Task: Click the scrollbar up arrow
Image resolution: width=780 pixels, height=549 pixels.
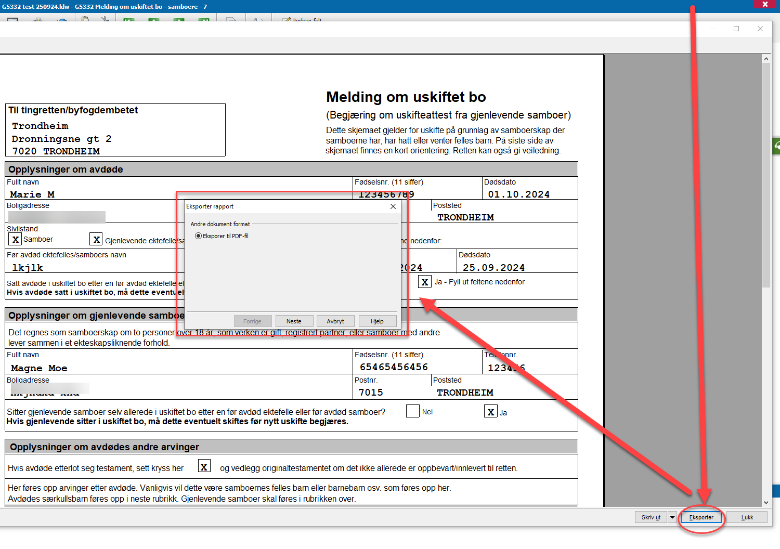Action: pos(766,59)
